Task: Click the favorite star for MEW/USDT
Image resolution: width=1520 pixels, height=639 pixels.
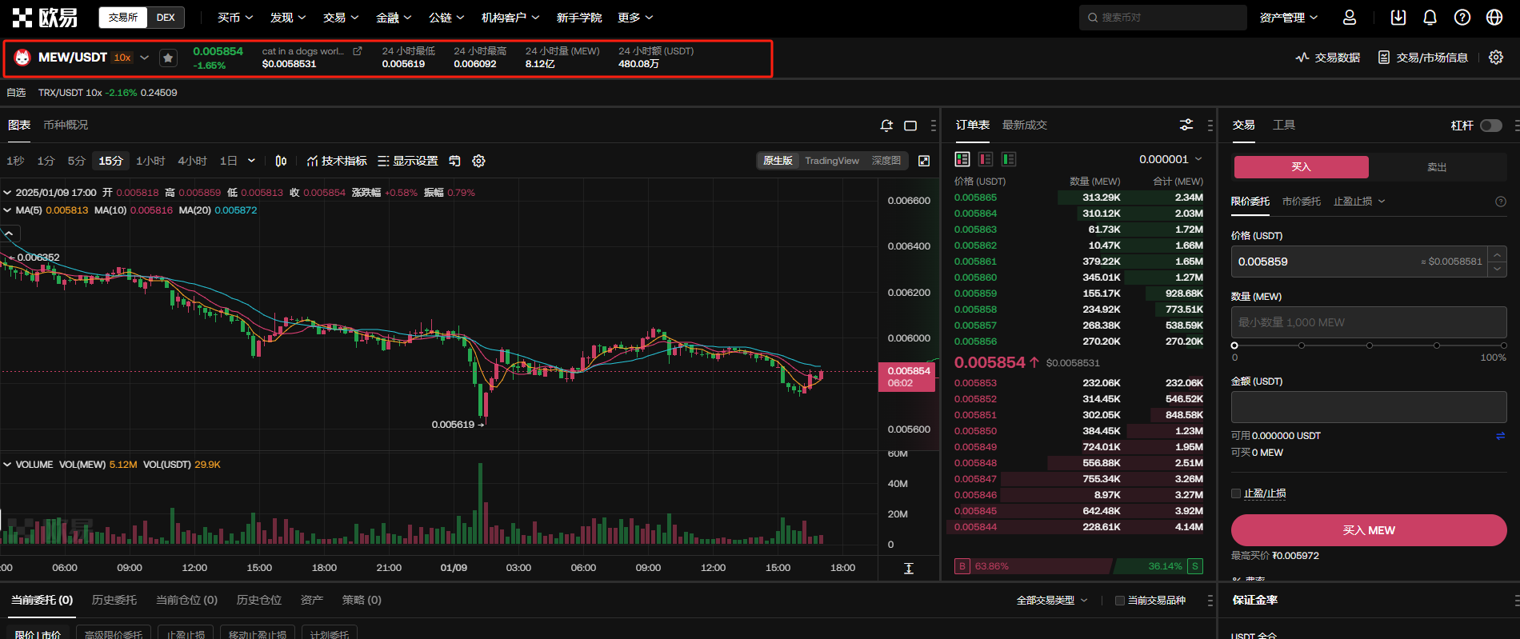Action: pos(168,58)
